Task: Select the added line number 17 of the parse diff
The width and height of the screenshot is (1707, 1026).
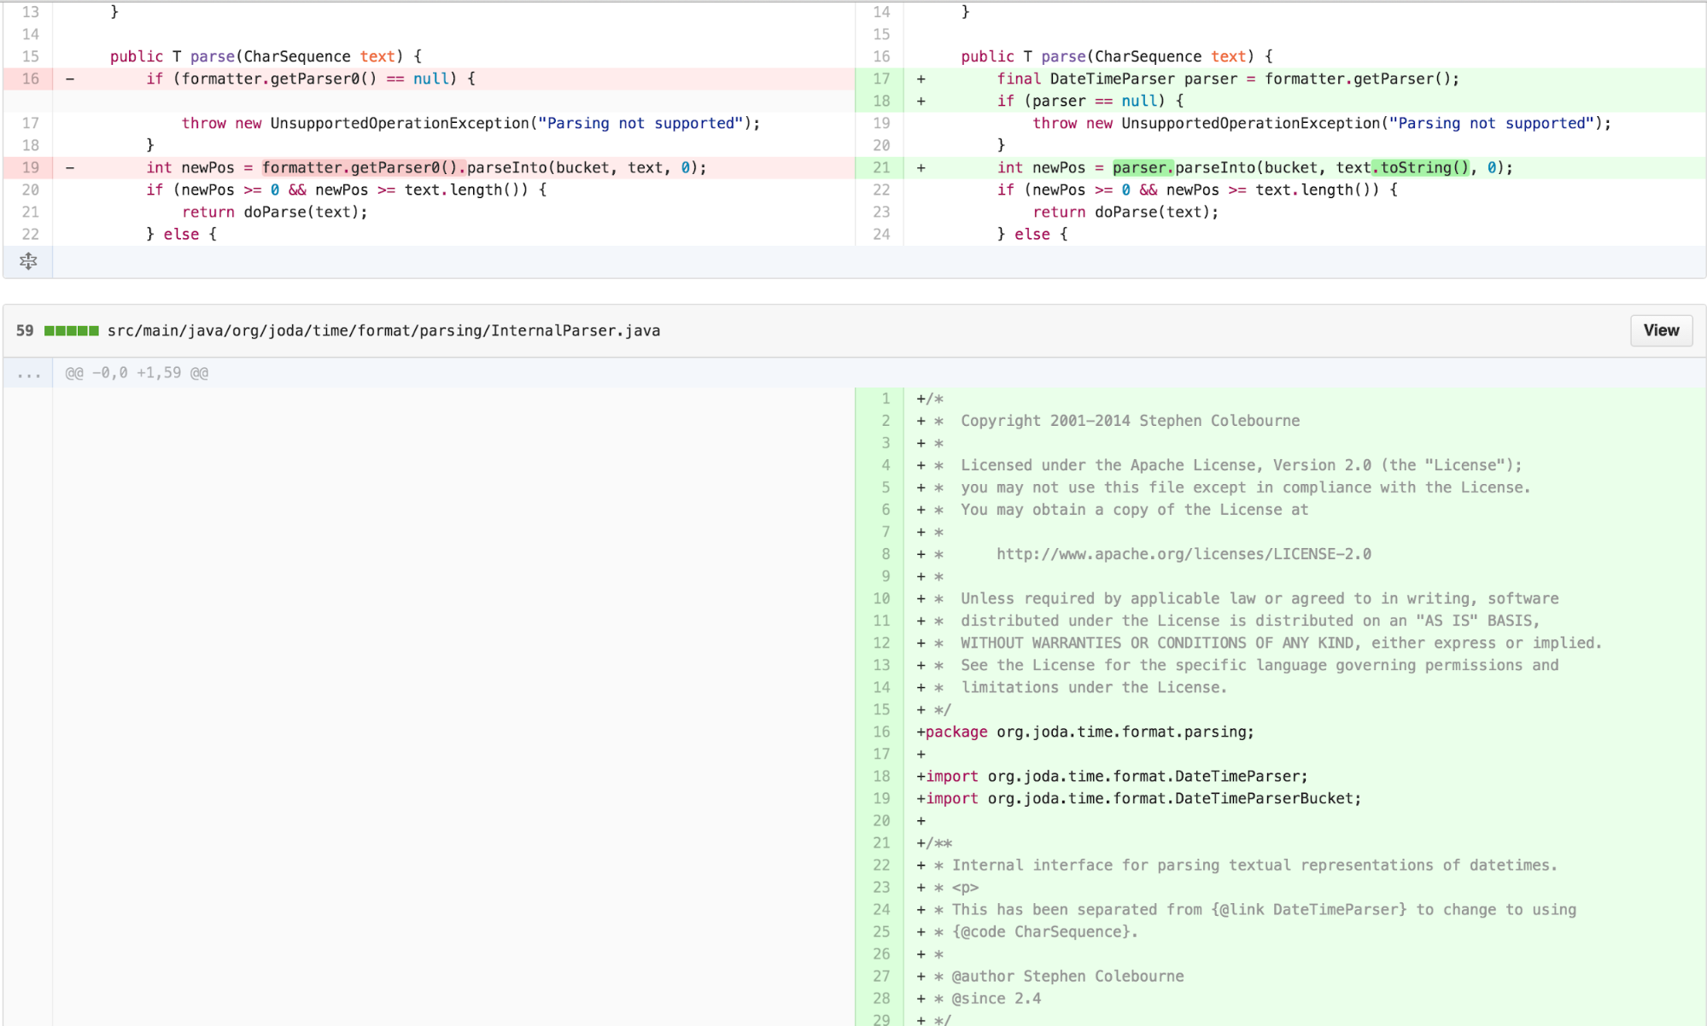Action: click(x=881, y=79)
